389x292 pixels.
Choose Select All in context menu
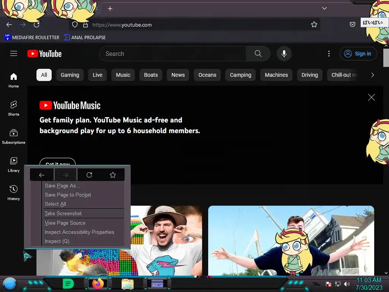pyautogui.click(x=83, y=204)
